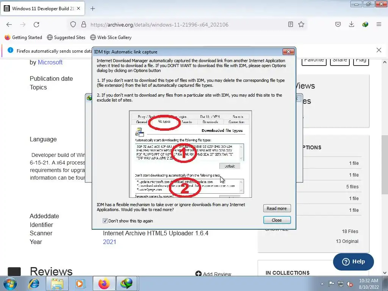The image size is (388, 291).
Task: Click the Firefox forward arrow
Action: (x=23, y=25)
